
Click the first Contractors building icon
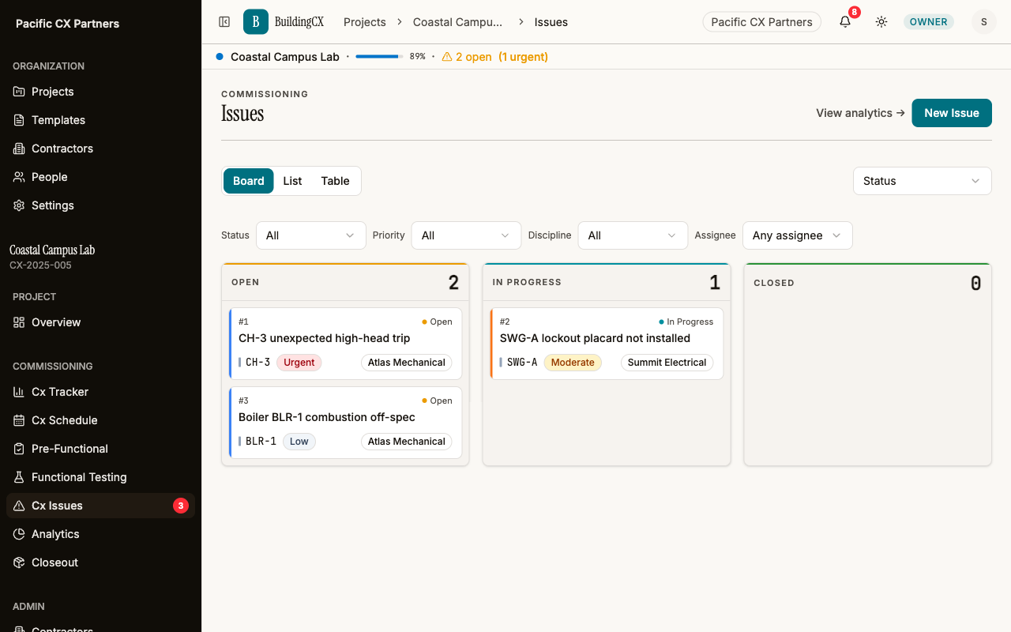tap(19, 149)
